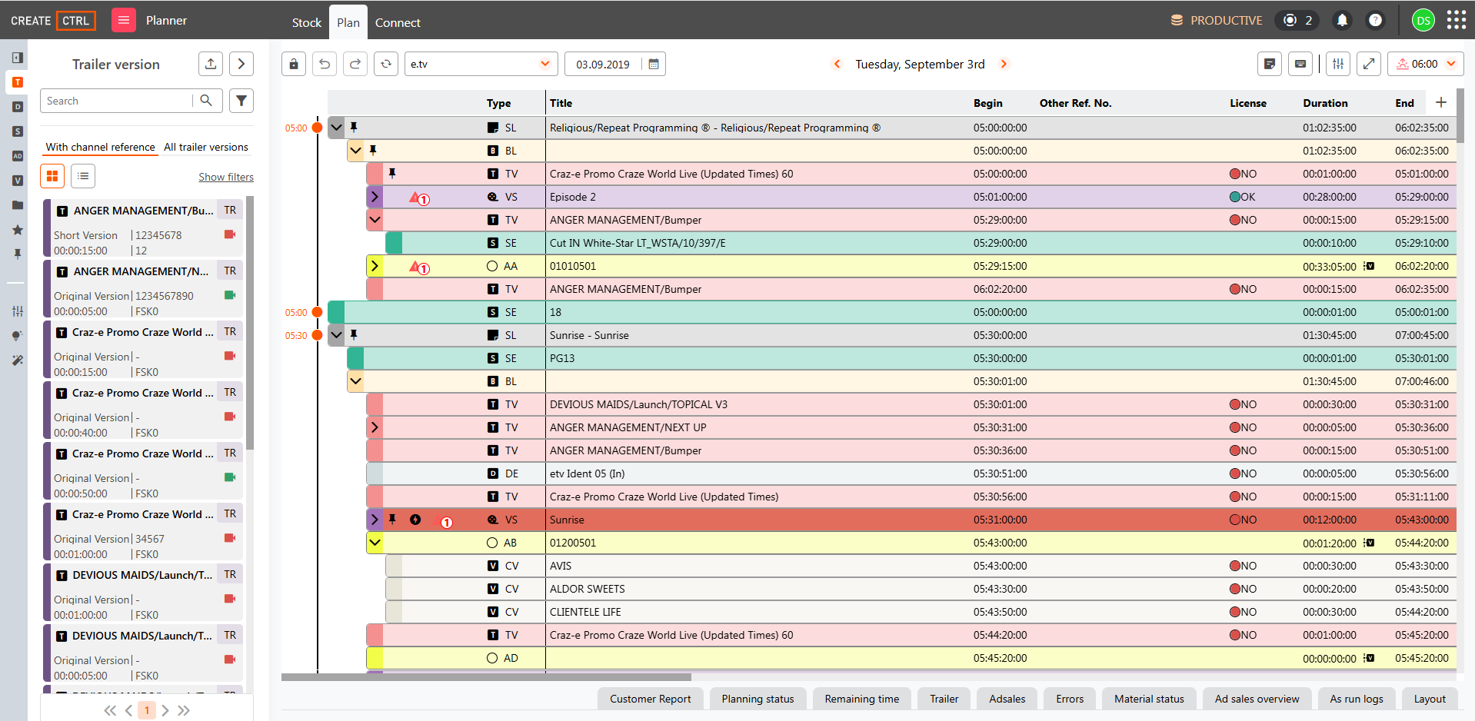This screenshot has width=1475, height=721.
Task: Select the AD sidebar icon
Action: (x=18, y=156)
